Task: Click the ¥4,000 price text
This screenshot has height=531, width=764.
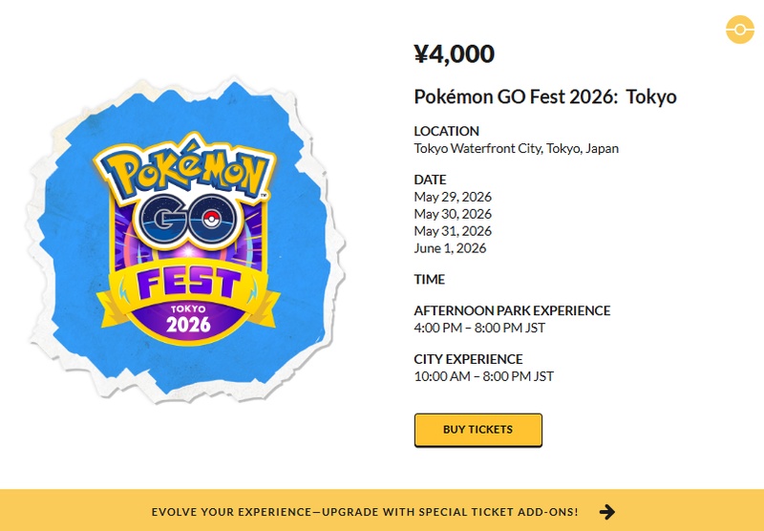Action: (455, 54)
